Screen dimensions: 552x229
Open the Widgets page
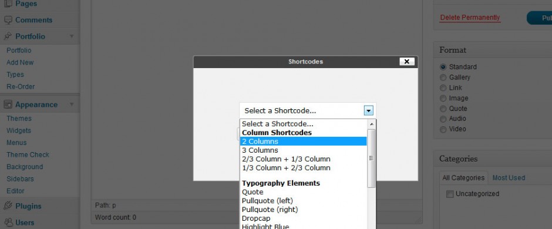19,130
